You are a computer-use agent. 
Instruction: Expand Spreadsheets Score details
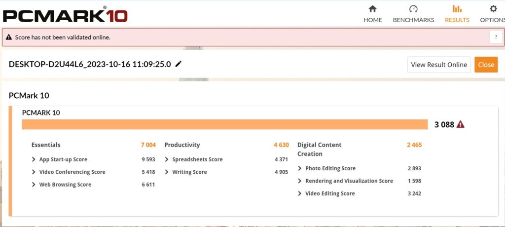click(x=167, y=159)
